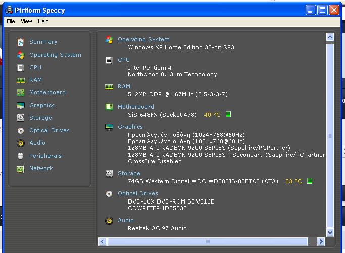Select Storage in the sidebar

click(41, 118)
